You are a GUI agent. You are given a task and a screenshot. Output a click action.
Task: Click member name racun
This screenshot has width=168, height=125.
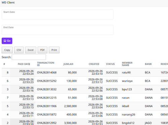(126, 98)
